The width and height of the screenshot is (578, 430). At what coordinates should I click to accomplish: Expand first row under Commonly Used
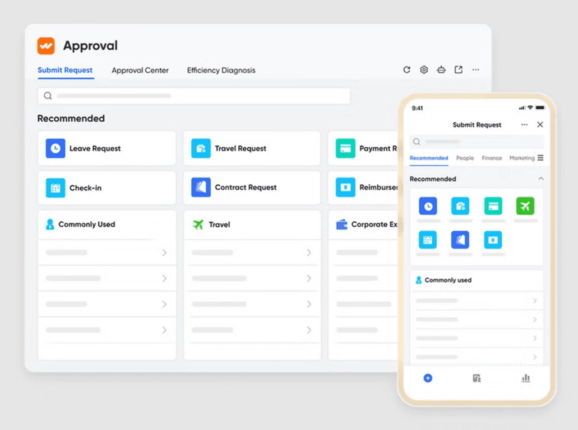[x=107, y=253]
